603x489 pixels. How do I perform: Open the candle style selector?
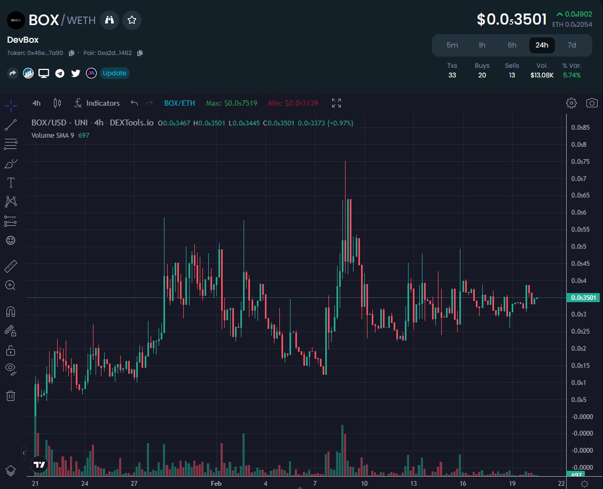[x=57, y=103]
